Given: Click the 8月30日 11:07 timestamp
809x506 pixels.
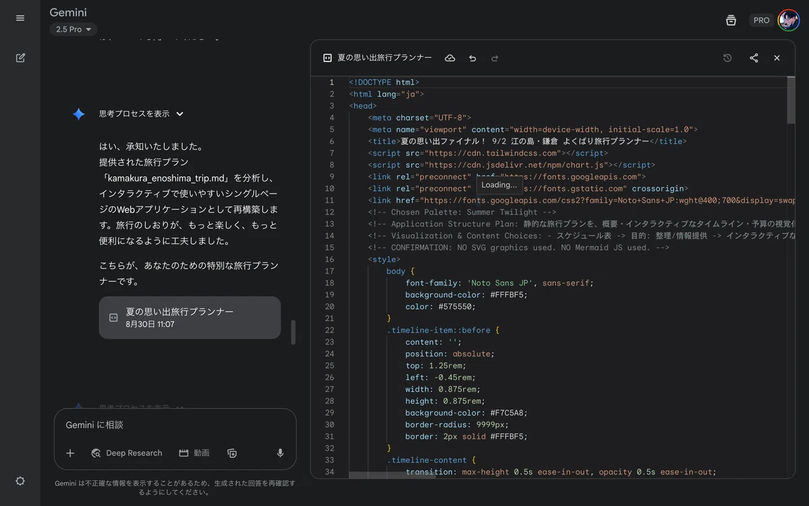Looking at the screenshot, I should pos(150,325).
